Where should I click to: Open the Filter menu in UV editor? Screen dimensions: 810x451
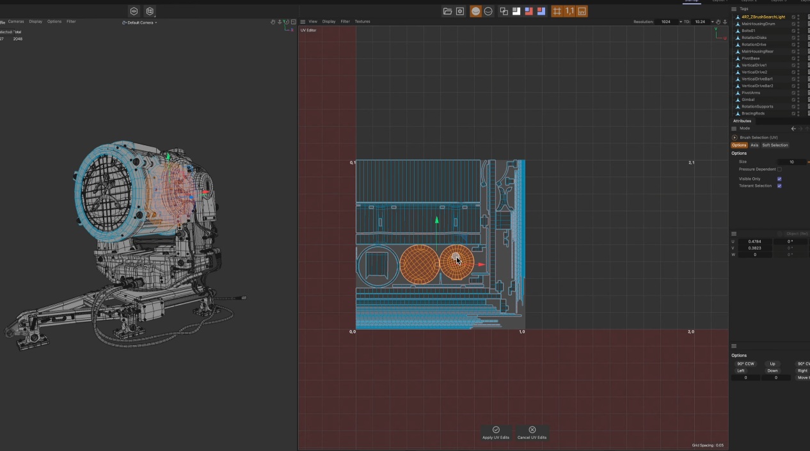point(345,22)
